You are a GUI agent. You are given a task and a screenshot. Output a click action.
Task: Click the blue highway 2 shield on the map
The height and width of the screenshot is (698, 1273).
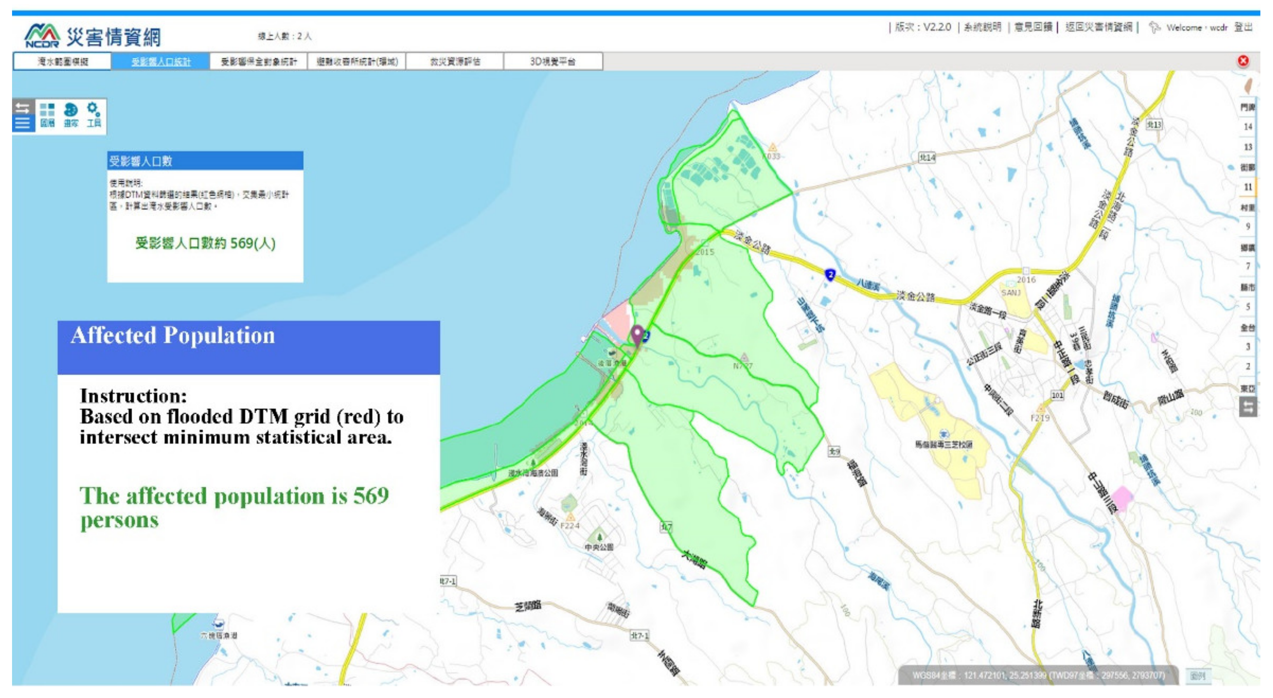(830, 275)
